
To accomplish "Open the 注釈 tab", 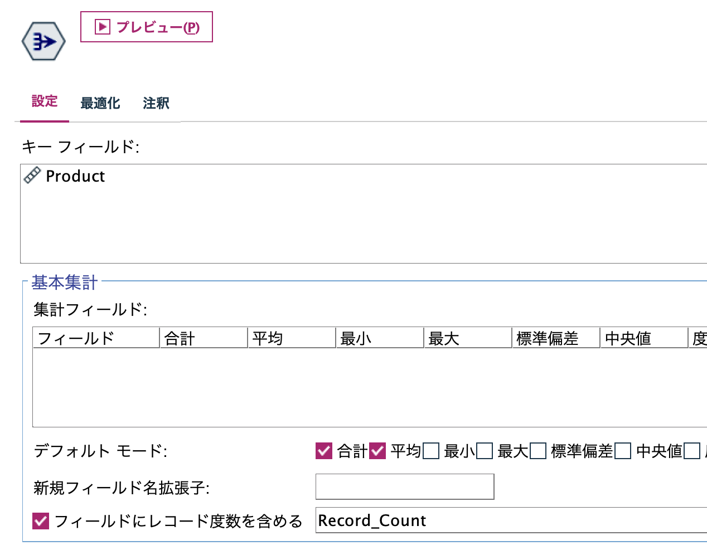I will click(x=156, y=103).
